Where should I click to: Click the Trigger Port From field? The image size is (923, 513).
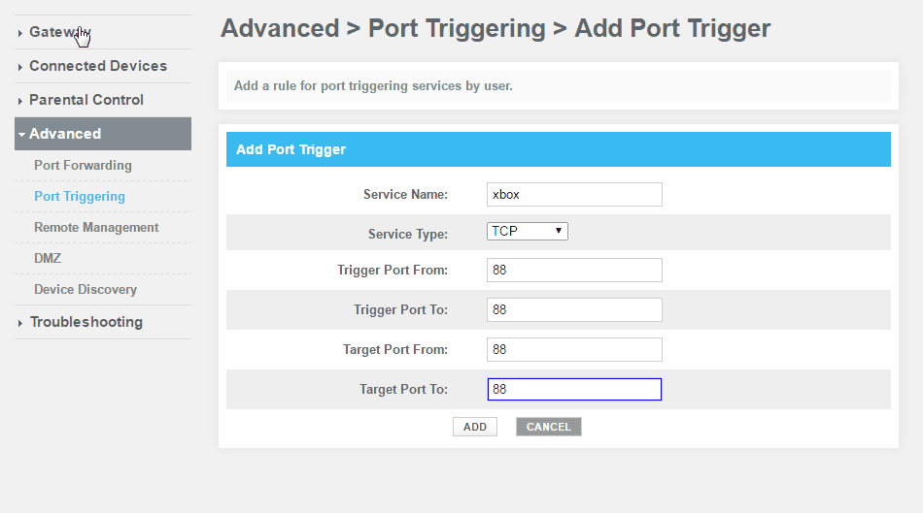(574, 270)
